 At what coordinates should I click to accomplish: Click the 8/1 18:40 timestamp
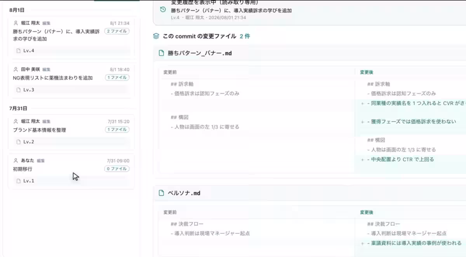(120, 69)
